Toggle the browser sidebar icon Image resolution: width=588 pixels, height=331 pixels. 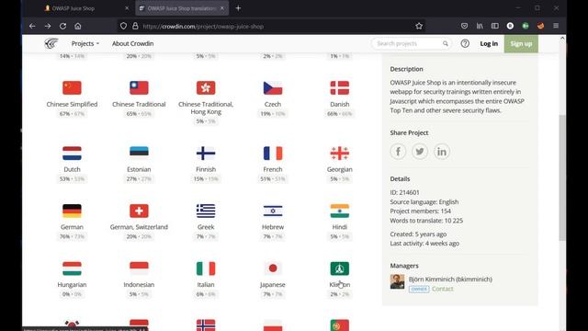[495, 26]
